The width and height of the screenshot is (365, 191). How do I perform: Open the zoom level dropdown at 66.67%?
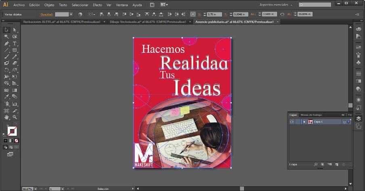point(36,189)
